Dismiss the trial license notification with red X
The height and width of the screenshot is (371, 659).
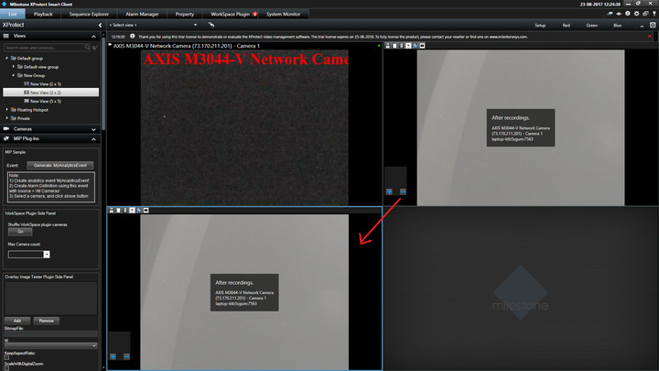[x=651, y=35]
